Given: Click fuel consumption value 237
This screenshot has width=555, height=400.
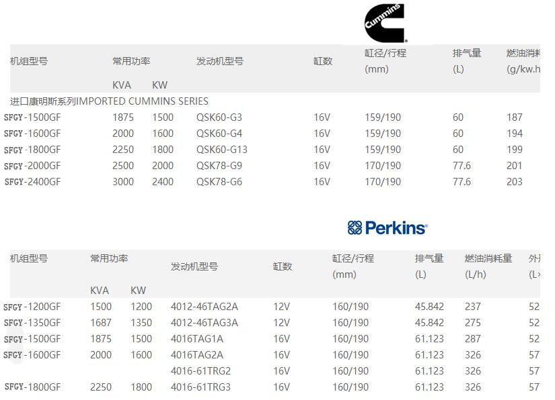Looking at the screenshot, I should 472,307.
